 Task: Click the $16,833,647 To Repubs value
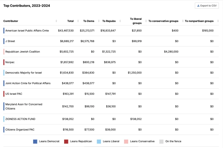click(108, 31)
